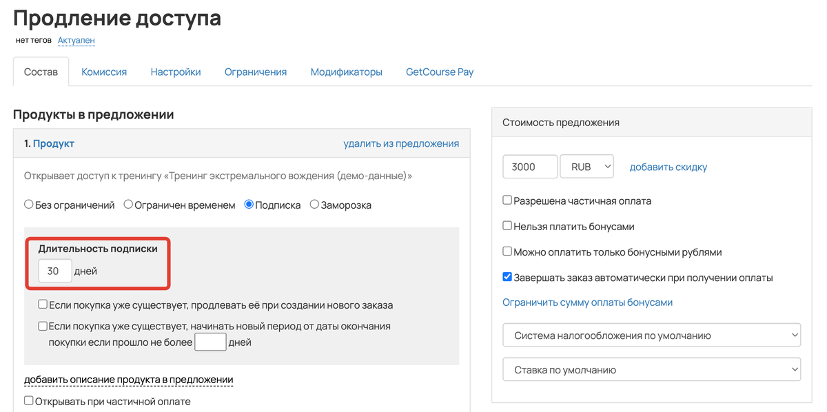
Task: Click the Открывает доступ к тренингу description text
Action: pyautogui.click(x=218, y=176)
